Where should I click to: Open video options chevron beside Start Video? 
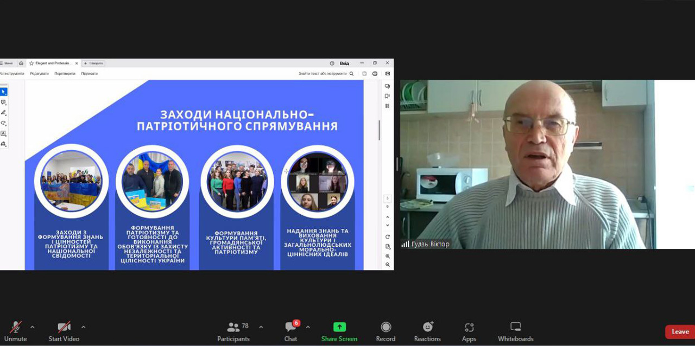tap(83, 327)
